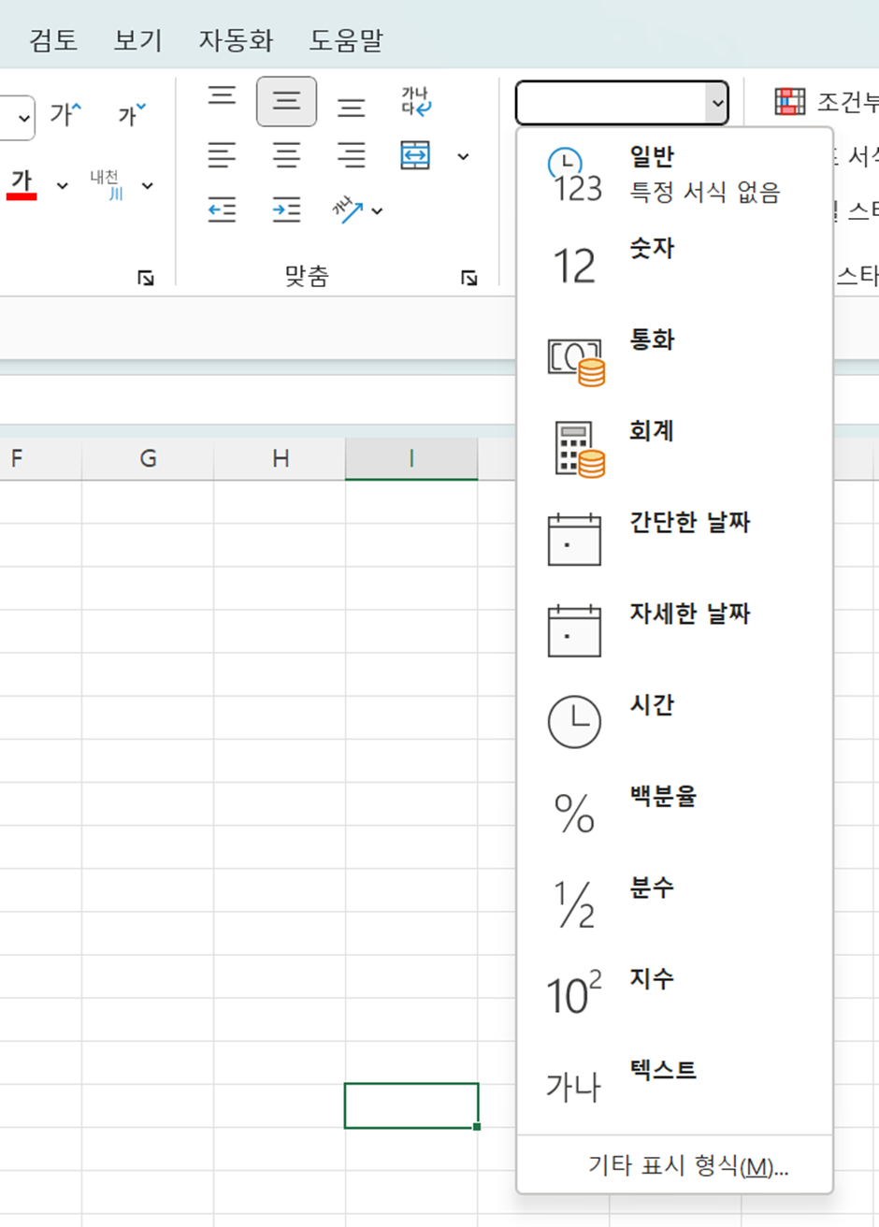
Task: Click the decrease font size icon
Action: pyautogui.click(x=129, y=114)
